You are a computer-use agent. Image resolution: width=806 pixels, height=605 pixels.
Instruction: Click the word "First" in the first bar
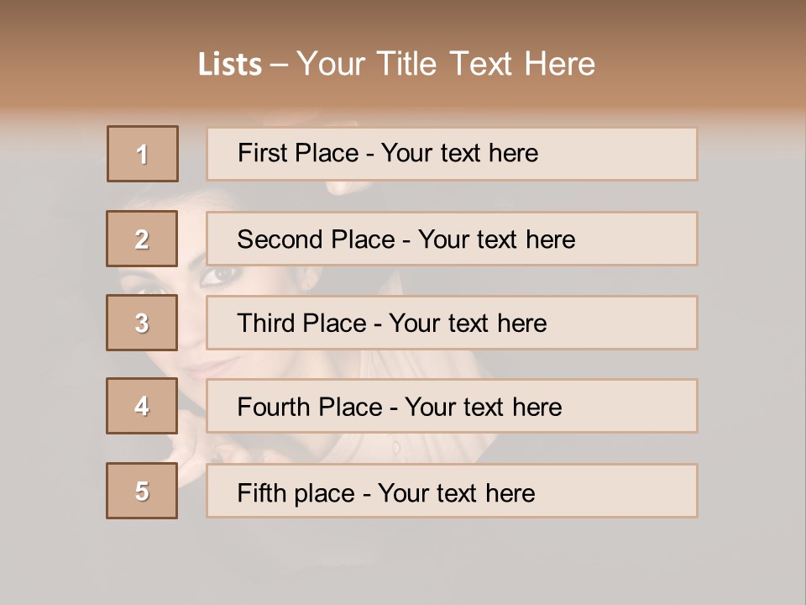[263, 154]
